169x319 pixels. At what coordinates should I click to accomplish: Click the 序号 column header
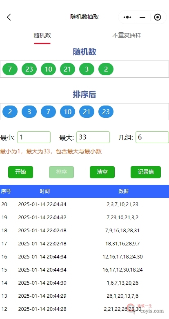click(x=6, y=191)
